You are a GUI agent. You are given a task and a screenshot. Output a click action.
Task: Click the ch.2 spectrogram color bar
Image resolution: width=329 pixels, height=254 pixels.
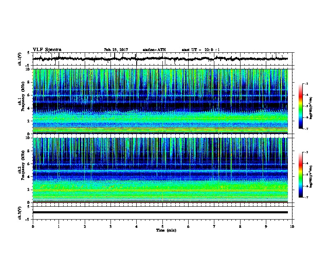point(301,175)
